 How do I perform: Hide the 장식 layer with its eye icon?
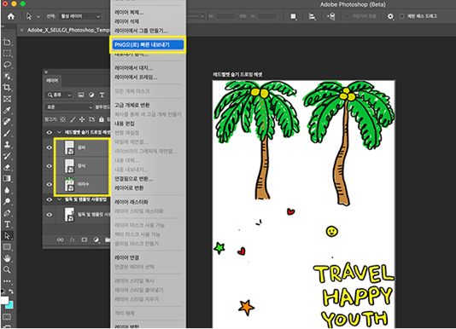tap(50, 166)
